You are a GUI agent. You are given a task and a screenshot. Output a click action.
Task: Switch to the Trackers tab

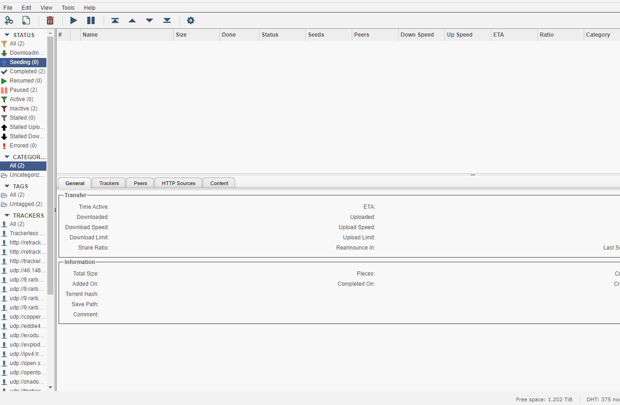[109, 183]
